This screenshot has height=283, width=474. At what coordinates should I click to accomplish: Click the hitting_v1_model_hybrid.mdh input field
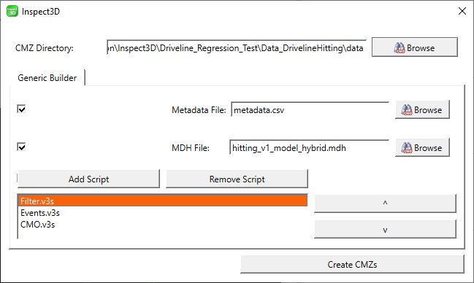pos(309,147)
